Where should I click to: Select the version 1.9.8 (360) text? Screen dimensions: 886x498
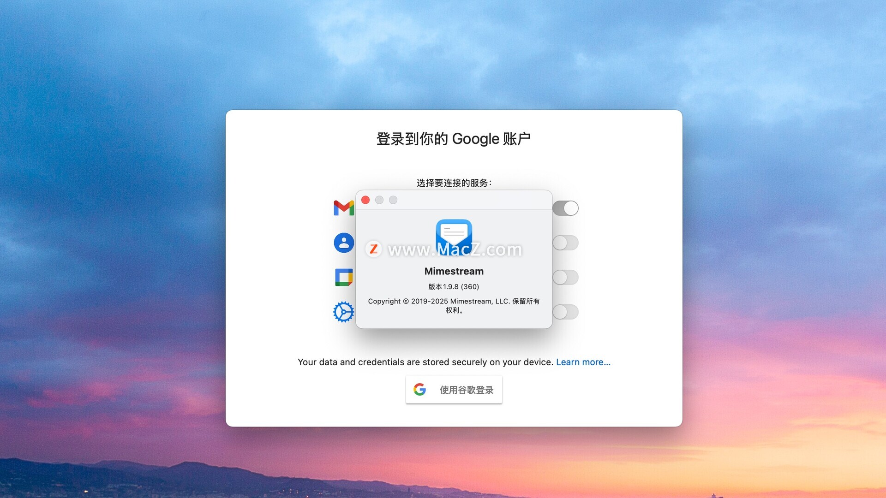coord(454,286)
